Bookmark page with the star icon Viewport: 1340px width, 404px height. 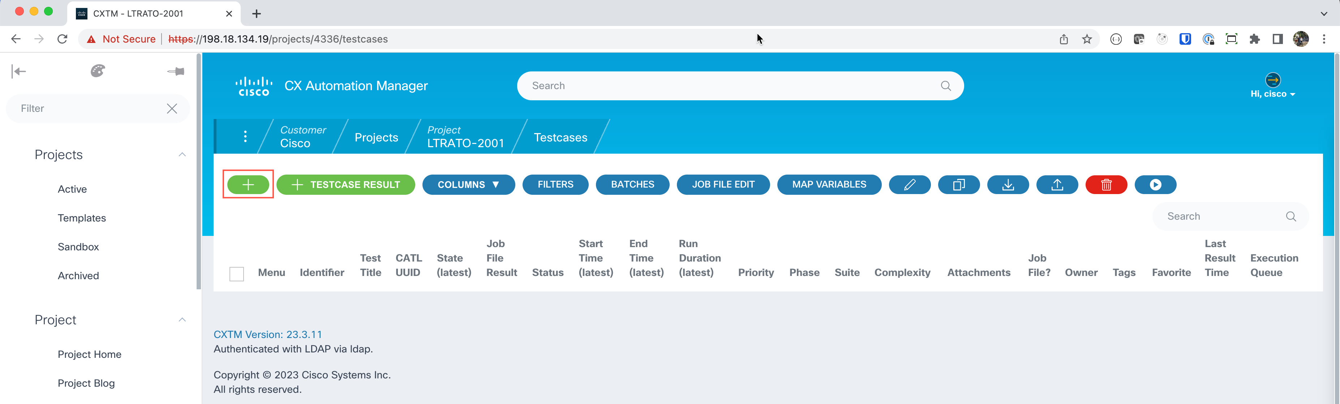pyautogui.click(x=1087, y=39)
